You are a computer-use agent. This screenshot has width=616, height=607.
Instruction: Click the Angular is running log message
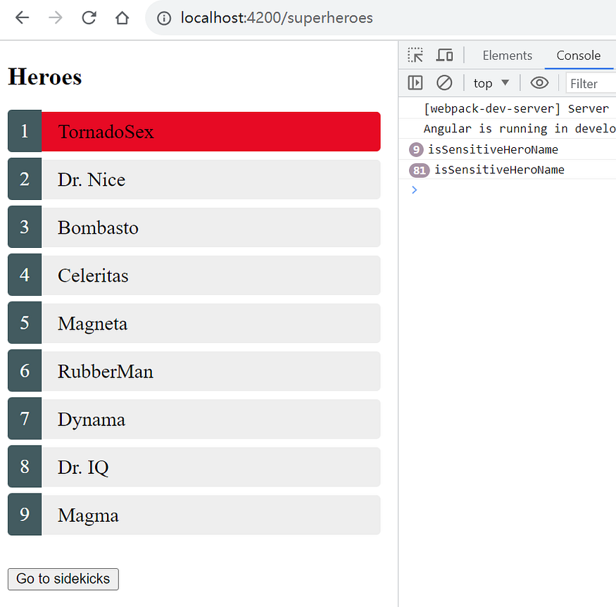tap(519, 128)
